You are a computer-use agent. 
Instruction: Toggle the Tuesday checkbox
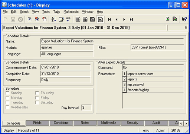[x=7, y=102]
